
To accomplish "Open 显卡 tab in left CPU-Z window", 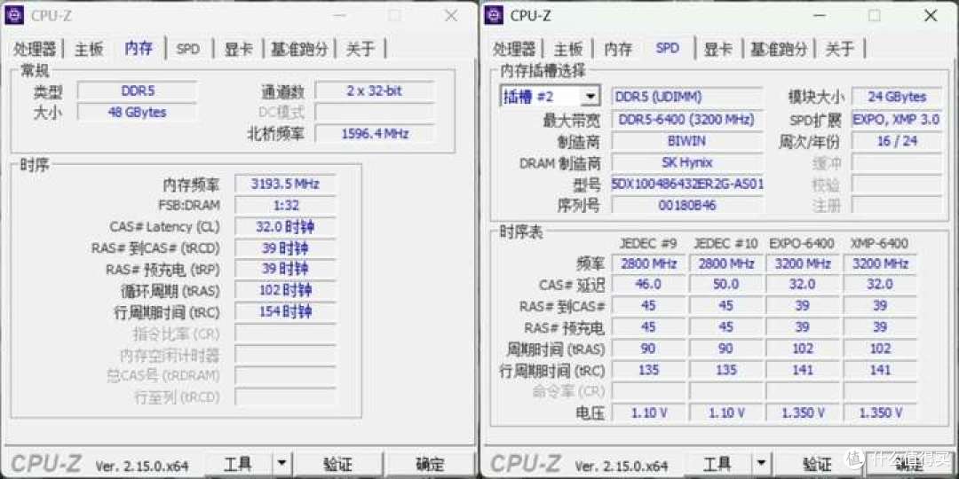I will (x=239, y=49).
